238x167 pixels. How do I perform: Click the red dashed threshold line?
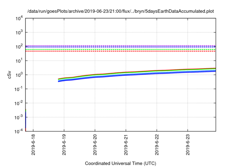[x=120, y=51]
